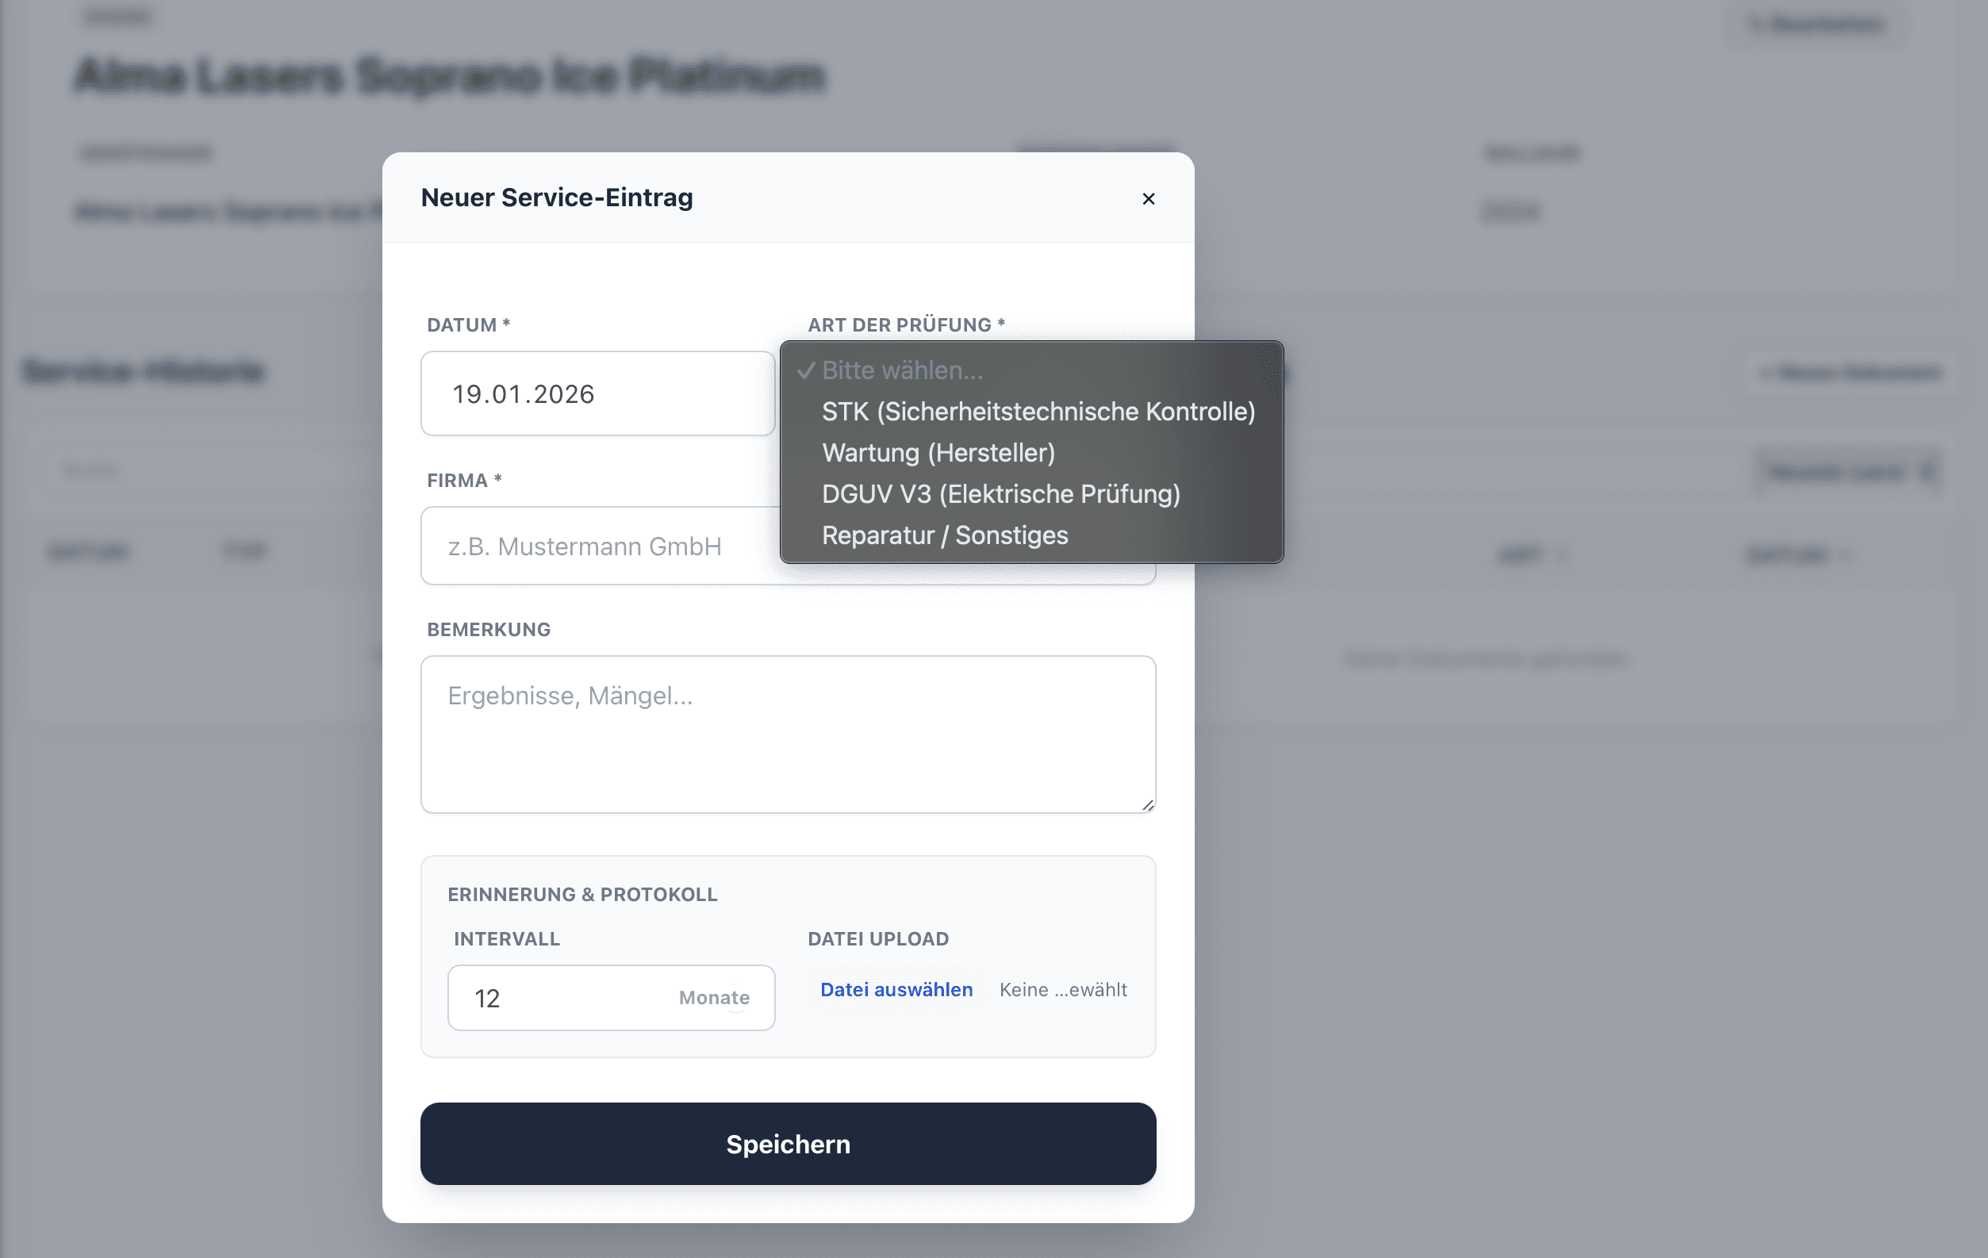This screenshot has height=1258, width=1988.
Task: Choose STK (Sicherheitstechnische Kontrolle) option
Action: (x=1038, y=412)
